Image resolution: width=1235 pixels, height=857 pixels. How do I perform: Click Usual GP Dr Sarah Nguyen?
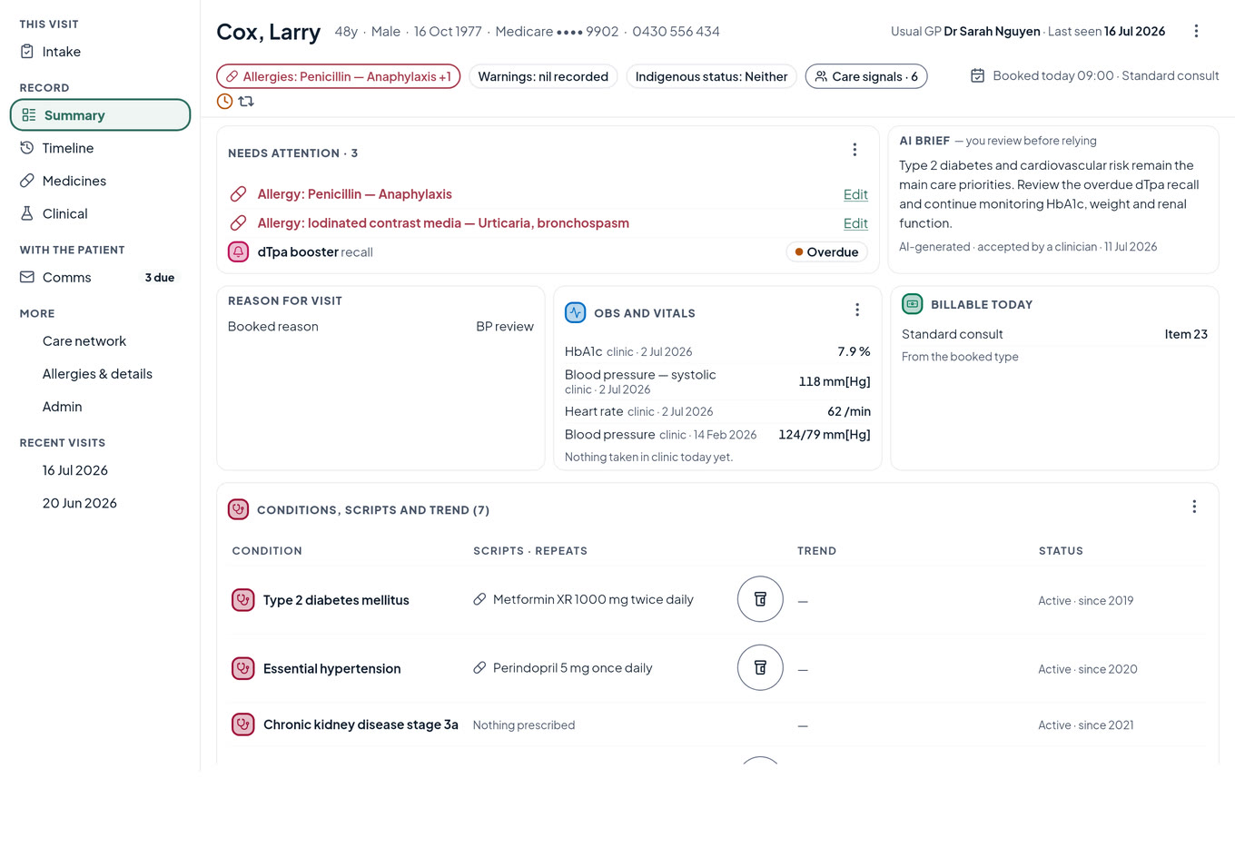click(x=965, y=31)
